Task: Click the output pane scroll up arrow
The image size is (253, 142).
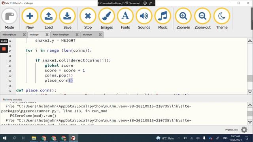Action: click(x=250, y=105)
